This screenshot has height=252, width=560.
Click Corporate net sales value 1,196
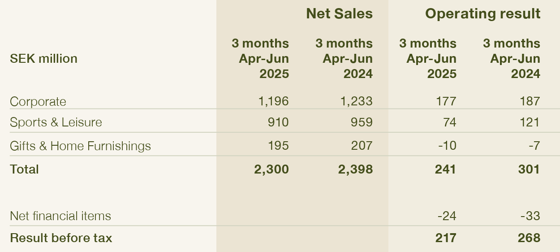273,101
